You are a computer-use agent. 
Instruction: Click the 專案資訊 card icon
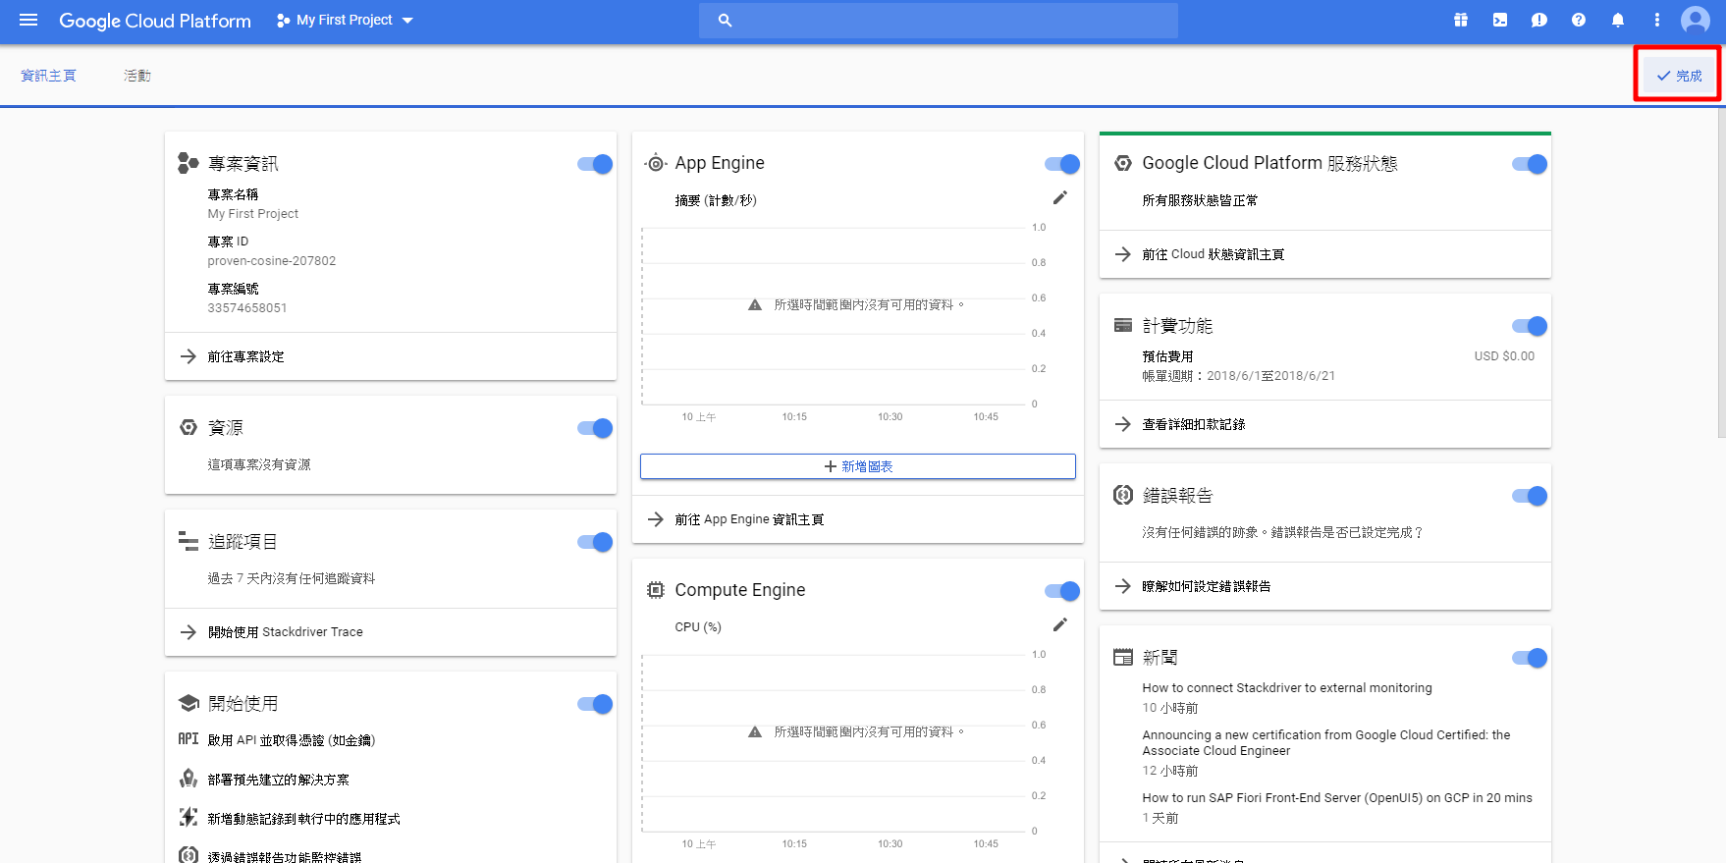[188, 163]
